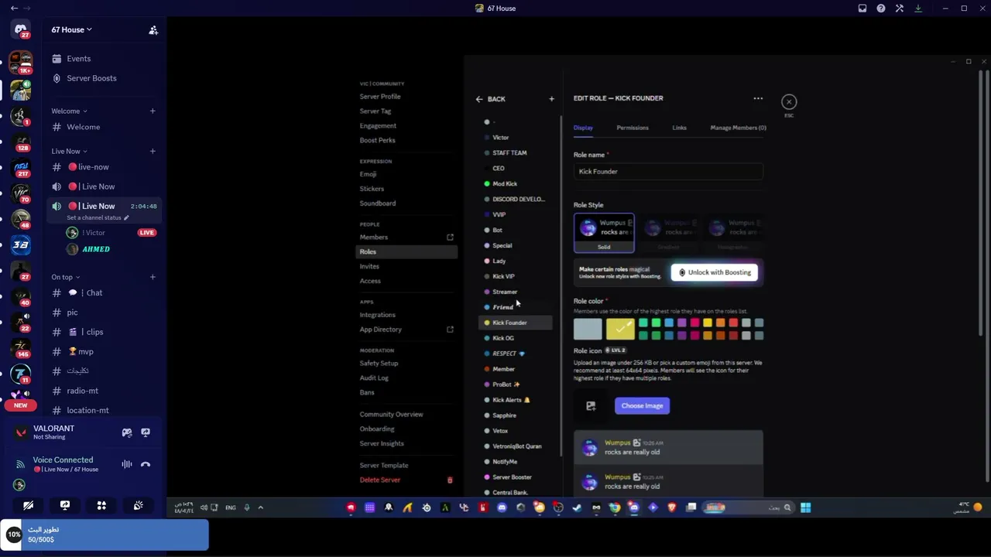Open Chrome from the taskbar
This screenshot has height=557, width=991.
point(615,507)
